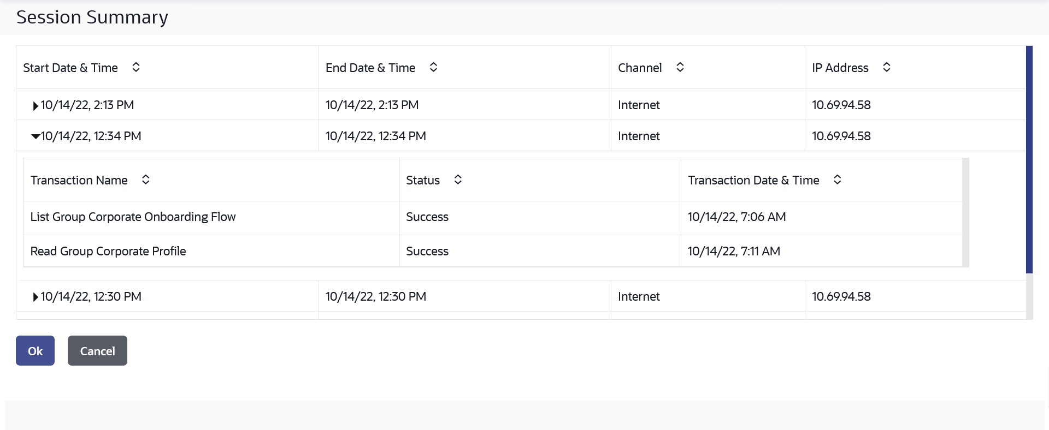Click the Transaction Name column header

[79, 180]
